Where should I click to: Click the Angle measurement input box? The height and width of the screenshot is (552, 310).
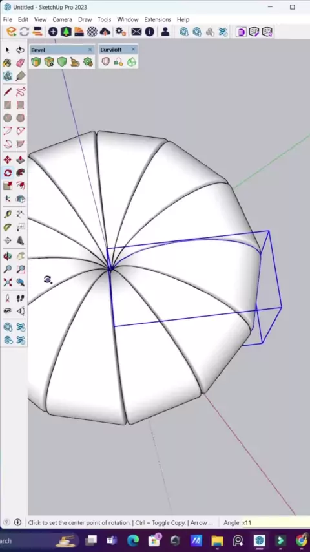click(x=276, y=522)
